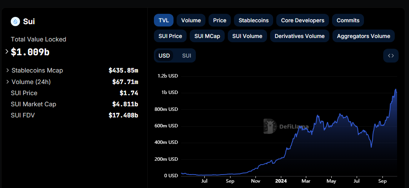Image resolution: width=409 pixels, height=188 pixels.
Task: Toggle the Core Developers chart series
Action: 302,20
